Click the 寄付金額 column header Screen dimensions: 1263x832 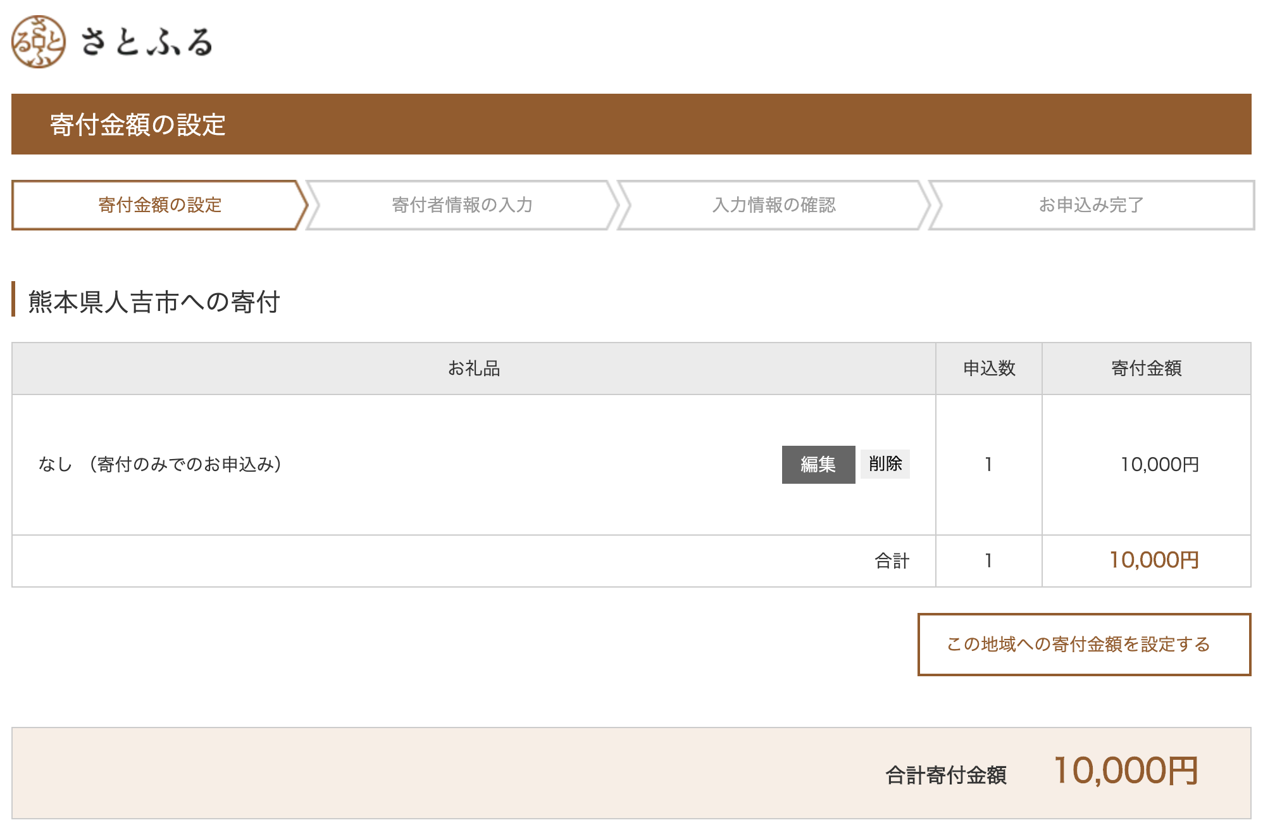[1146, 368]
